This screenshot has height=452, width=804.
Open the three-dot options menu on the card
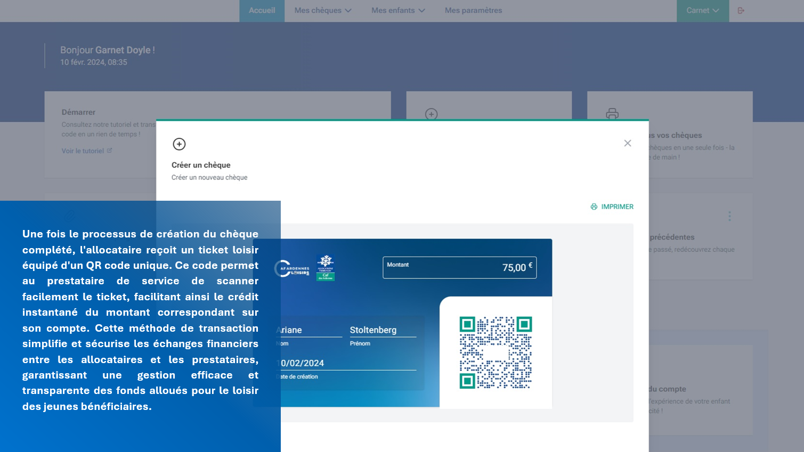(729, 216)
